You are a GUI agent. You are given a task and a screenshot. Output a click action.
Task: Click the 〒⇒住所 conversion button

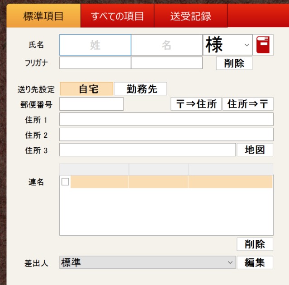196,104
